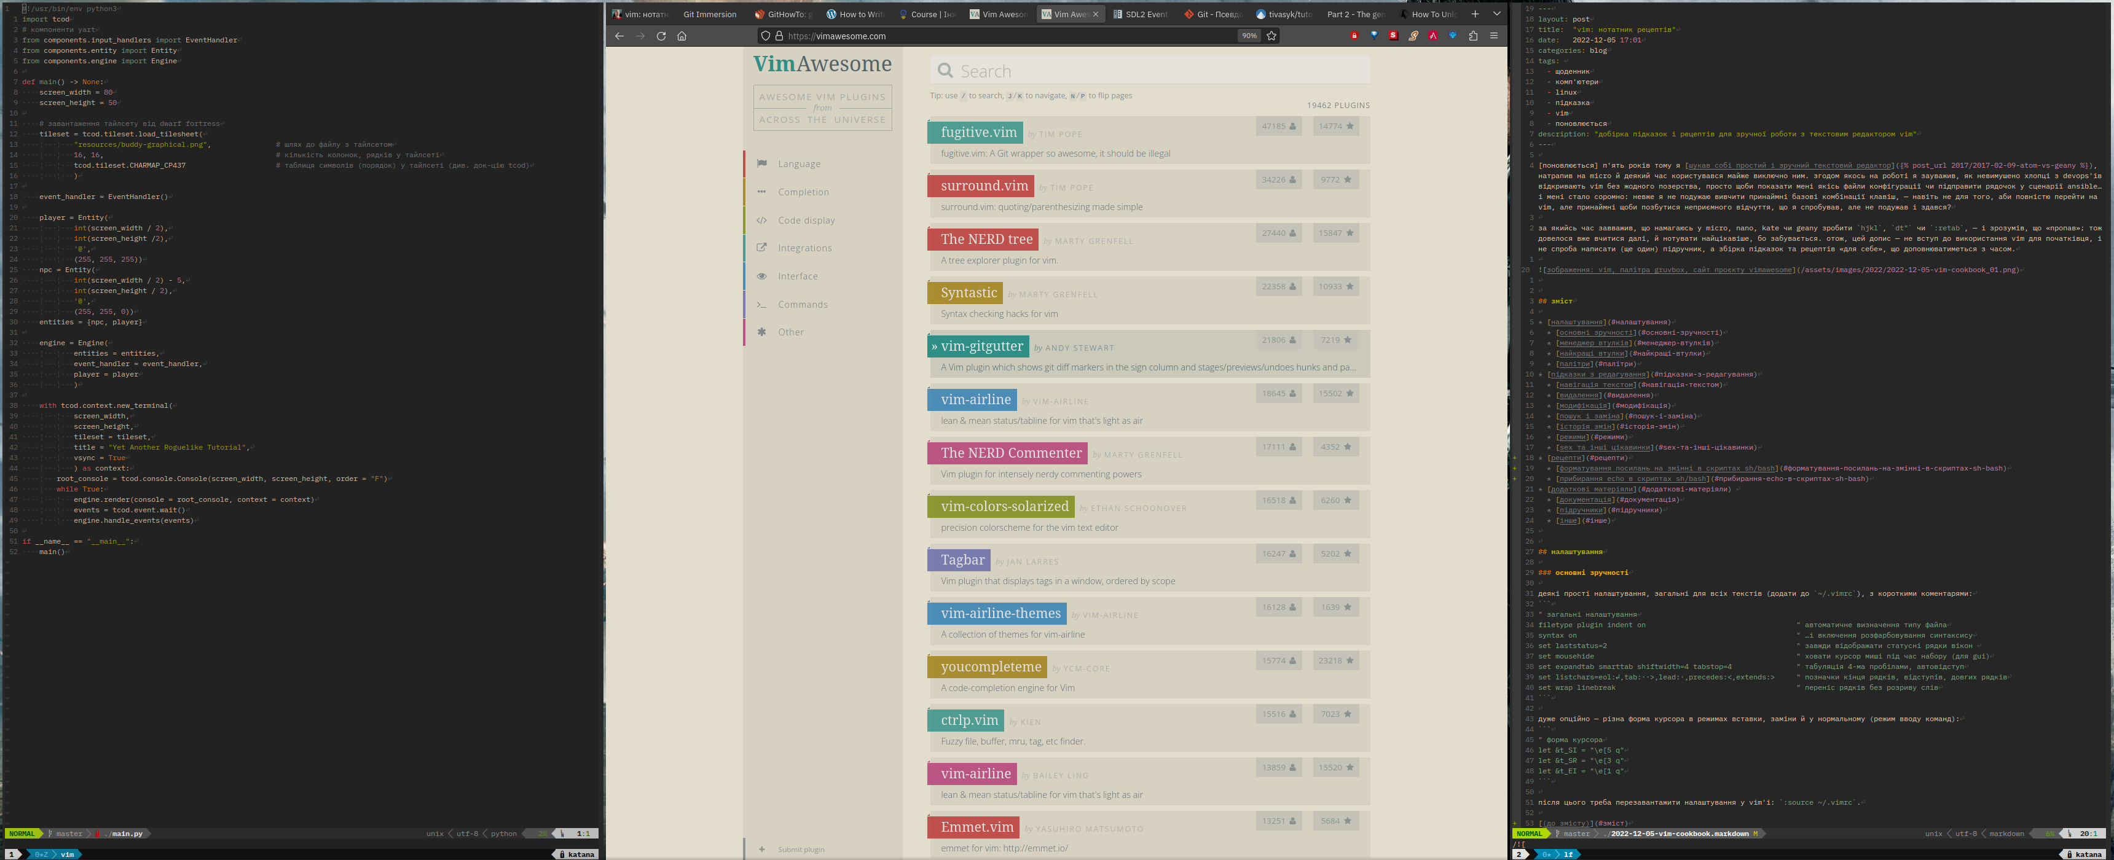Open the ctrlp.vim plugin page

pyautogui.click(x=966, y=720)
